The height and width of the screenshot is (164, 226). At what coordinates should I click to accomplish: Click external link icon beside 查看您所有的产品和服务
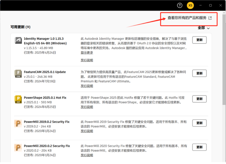tap(210, 18)
